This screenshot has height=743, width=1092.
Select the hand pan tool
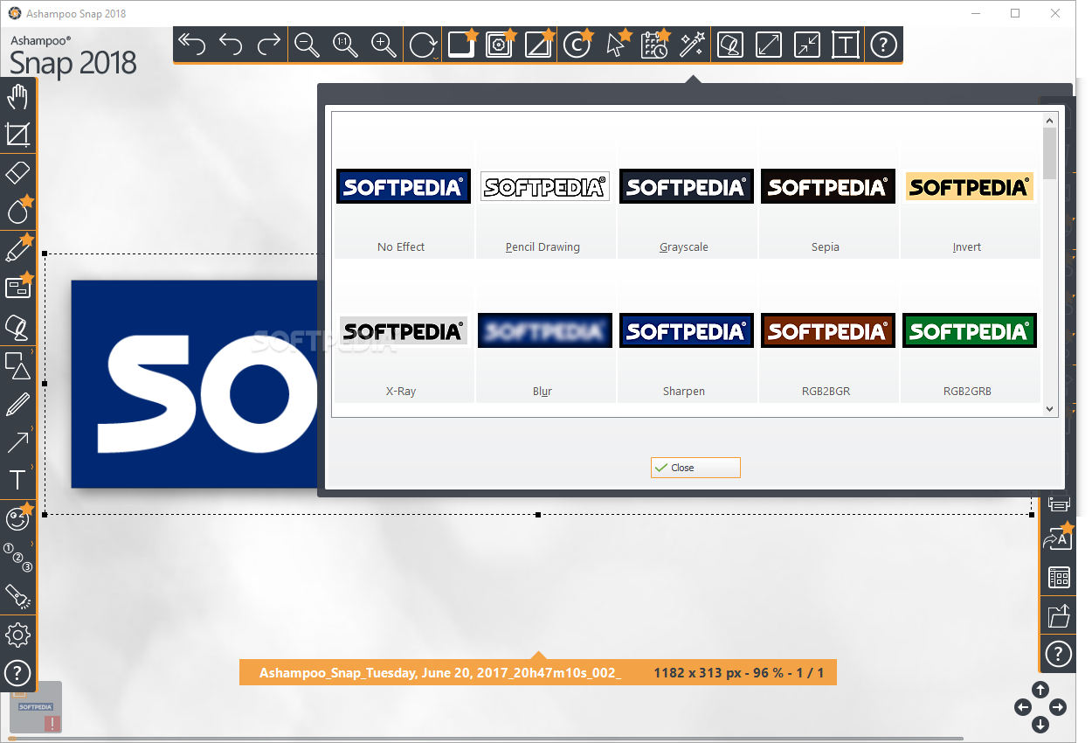17,98
